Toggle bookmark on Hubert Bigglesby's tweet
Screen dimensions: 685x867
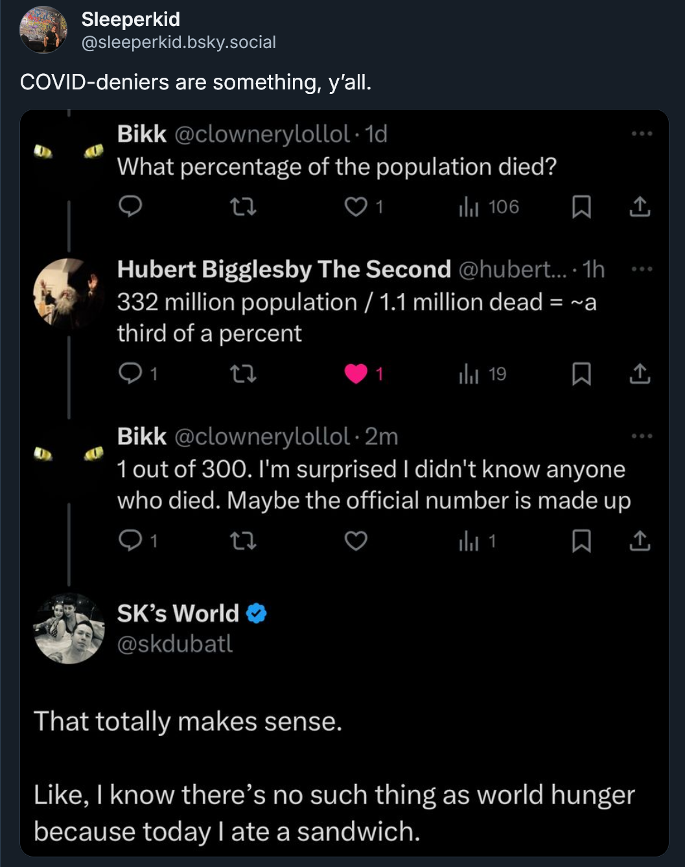click(x=581, y=374)
